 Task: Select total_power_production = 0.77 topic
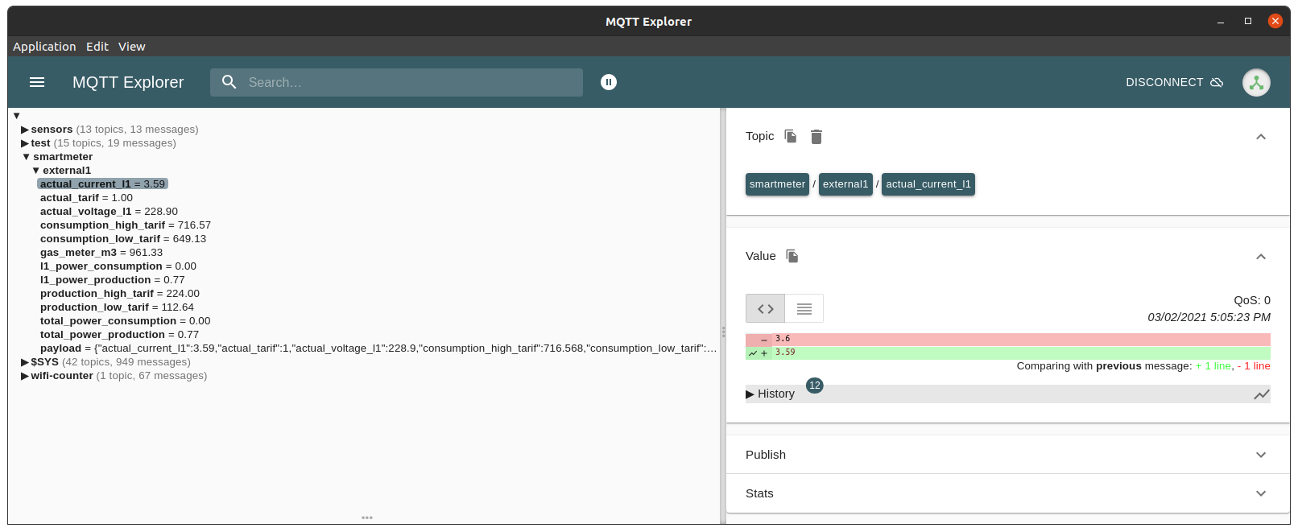click(x=119, y=335)
